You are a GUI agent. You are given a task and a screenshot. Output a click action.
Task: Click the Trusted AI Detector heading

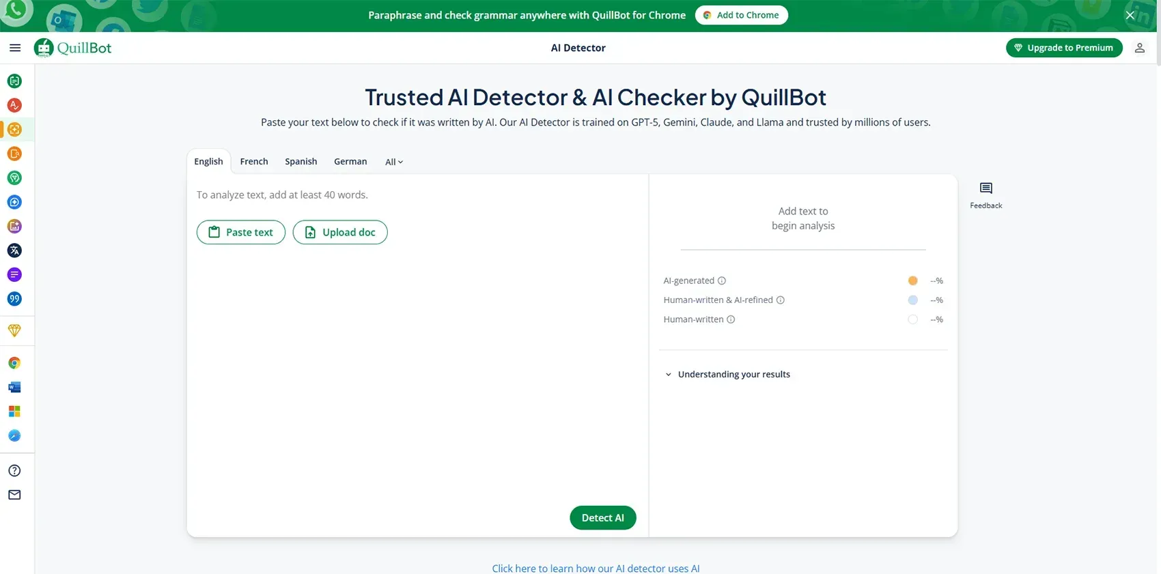[x=596, y=98]
